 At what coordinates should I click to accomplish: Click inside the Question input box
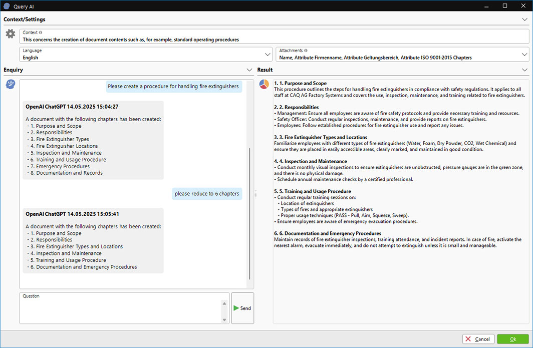pyautogui.click(x=120, y=308)
